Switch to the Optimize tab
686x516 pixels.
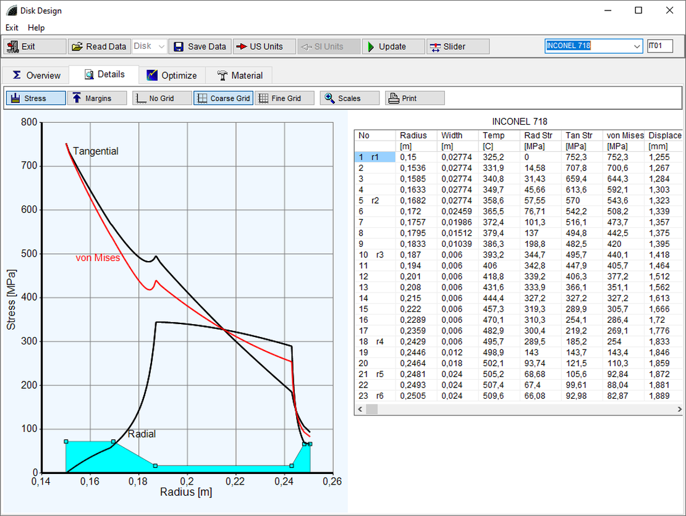(x=172, y=75)
